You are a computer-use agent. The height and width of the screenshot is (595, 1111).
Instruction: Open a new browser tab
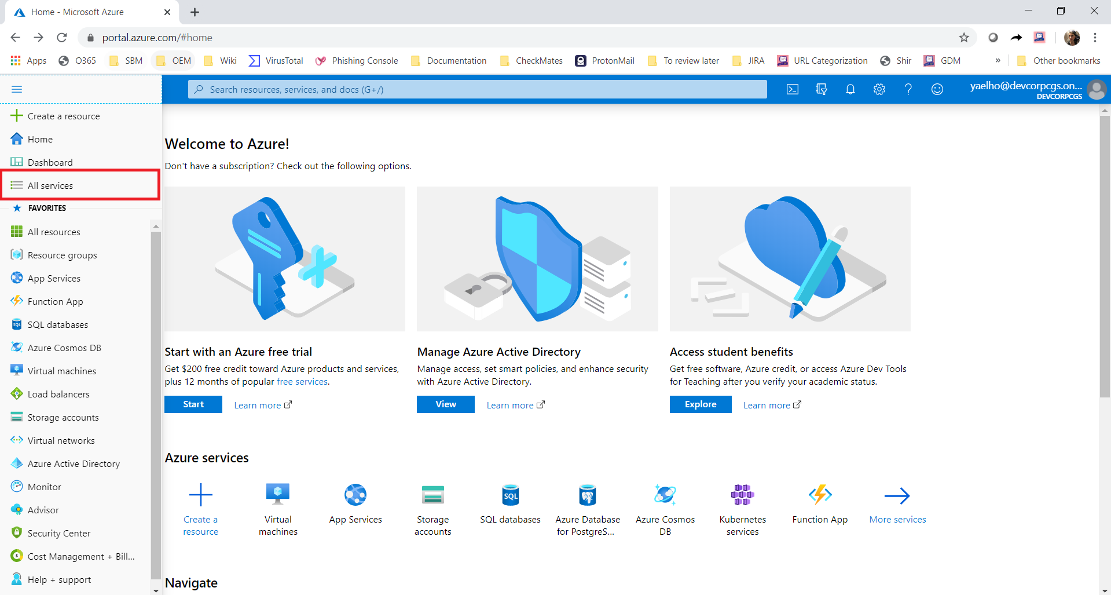[x=195, y=12]
